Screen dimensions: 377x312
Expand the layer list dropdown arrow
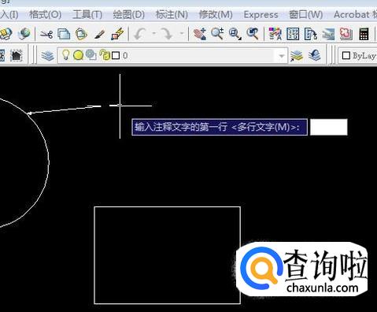pos(281,56)
